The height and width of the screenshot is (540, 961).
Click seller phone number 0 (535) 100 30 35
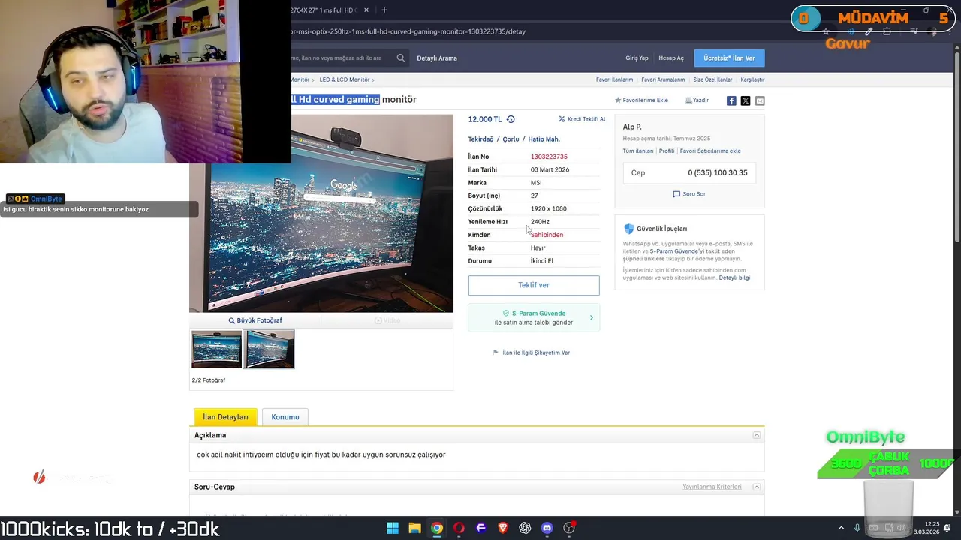click(718, 173)
